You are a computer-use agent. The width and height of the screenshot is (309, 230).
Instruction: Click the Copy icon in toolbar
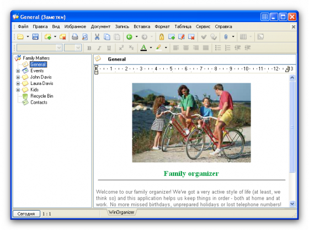(107, 36)
